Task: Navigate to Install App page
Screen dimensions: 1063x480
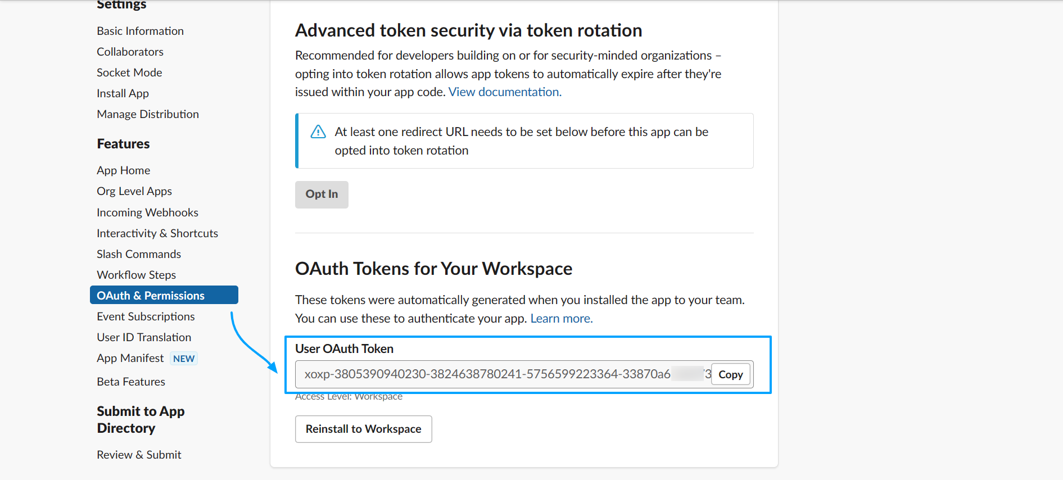Action: click(x=123, y=93)
